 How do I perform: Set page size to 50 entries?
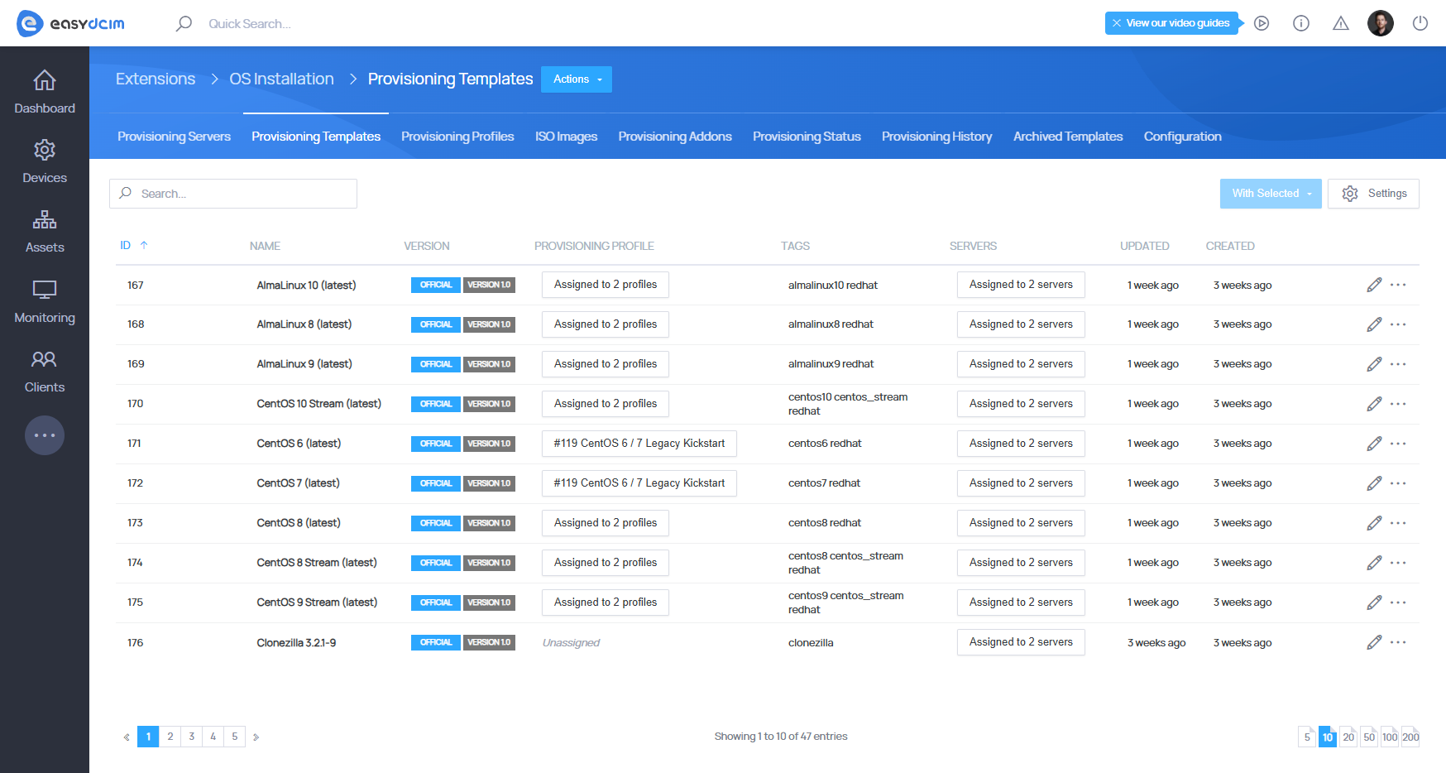pyautogui.click(x=1369, y=736)
